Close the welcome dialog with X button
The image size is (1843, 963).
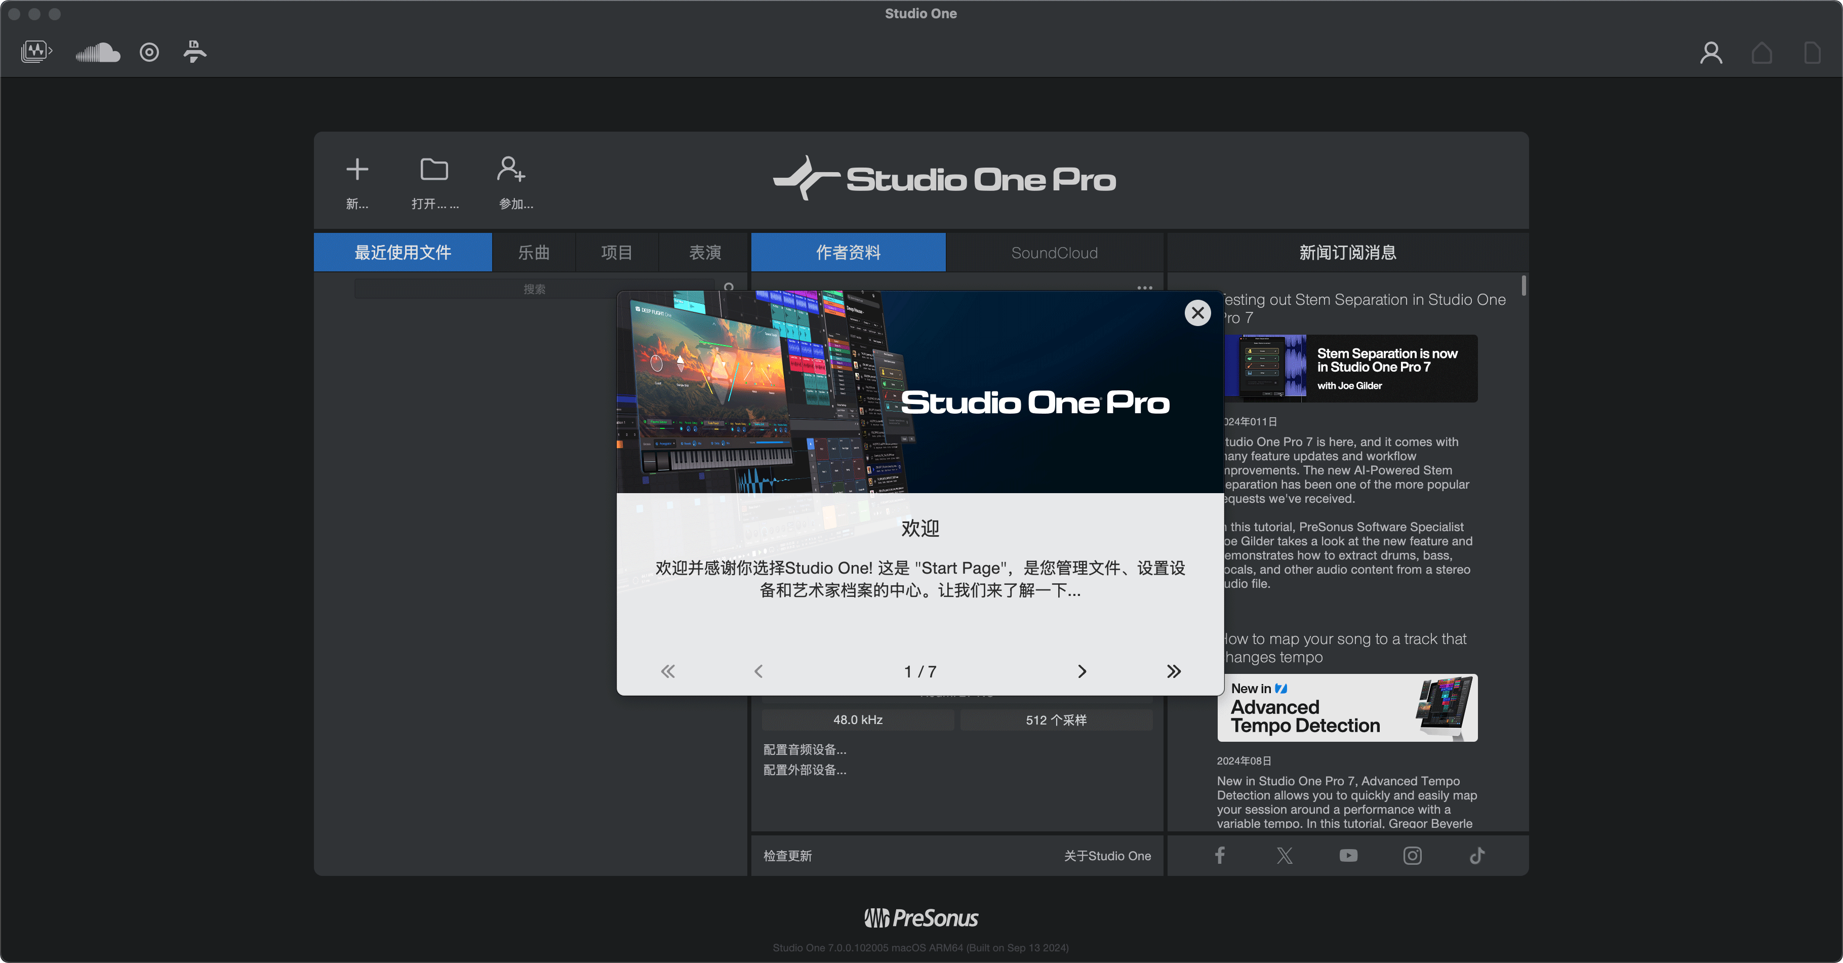(x=1197, y=313)
